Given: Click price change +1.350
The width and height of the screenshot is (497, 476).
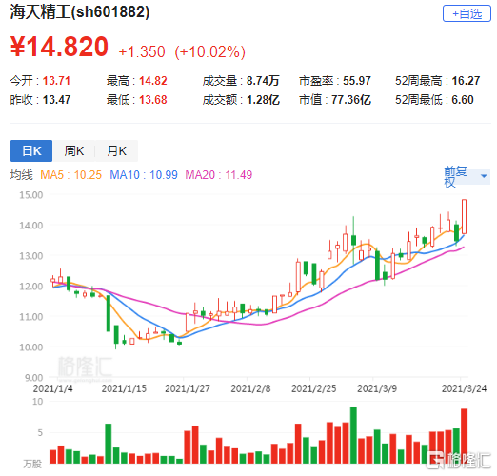Looking at the screenshot, I should (x=142, y=51).
